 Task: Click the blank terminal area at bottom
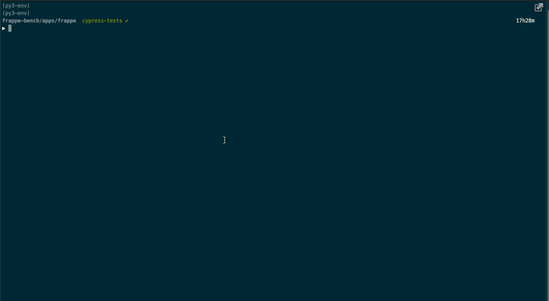click(273, 264)
